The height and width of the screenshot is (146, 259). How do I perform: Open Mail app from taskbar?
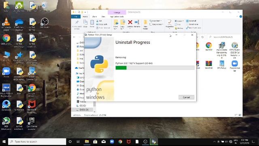click(x=104, y=142)
